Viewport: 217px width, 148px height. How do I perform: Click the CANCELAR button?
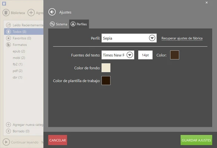pos(58,140)
